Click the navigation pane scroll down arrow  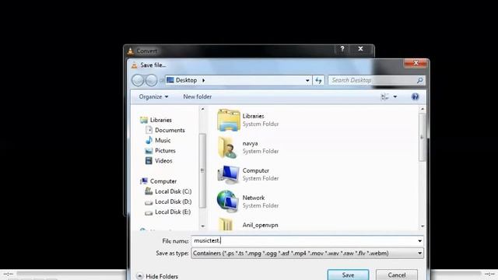[202, 226]
